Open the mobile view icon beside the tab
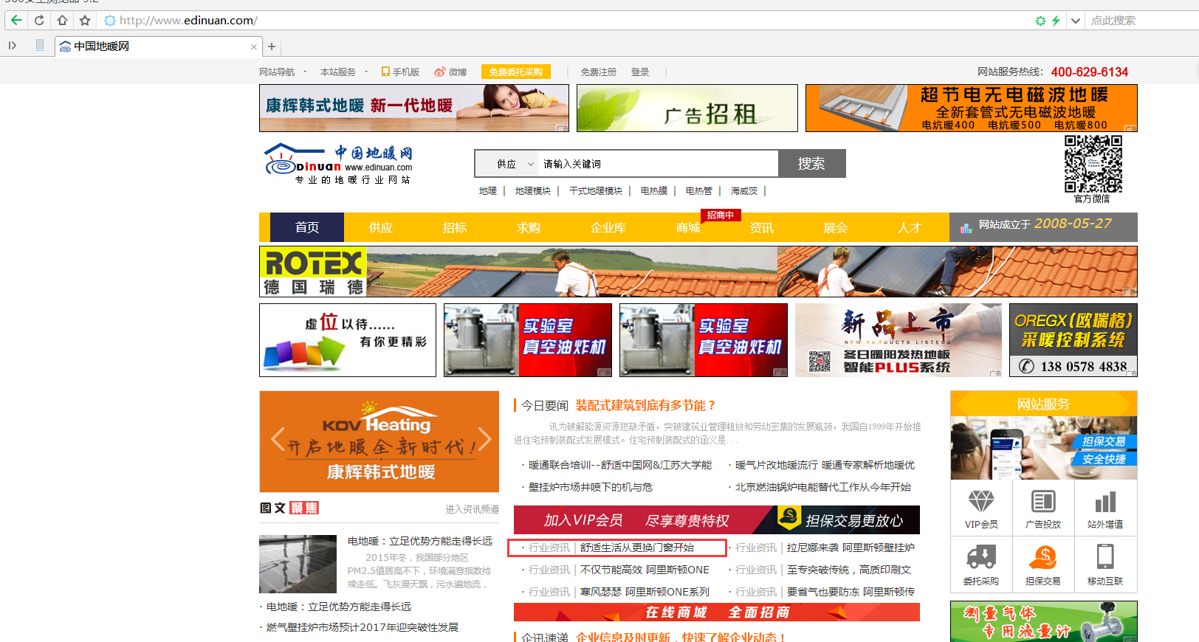 coord(40,46)
